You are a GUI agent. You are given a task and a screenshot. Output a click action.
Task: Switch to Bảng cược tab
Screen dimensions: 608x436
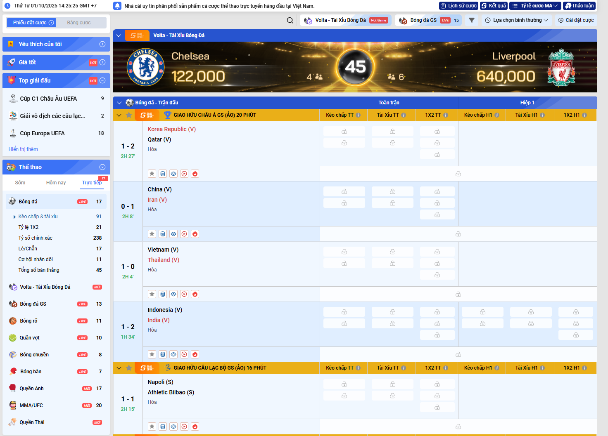(x=79, y=23)
